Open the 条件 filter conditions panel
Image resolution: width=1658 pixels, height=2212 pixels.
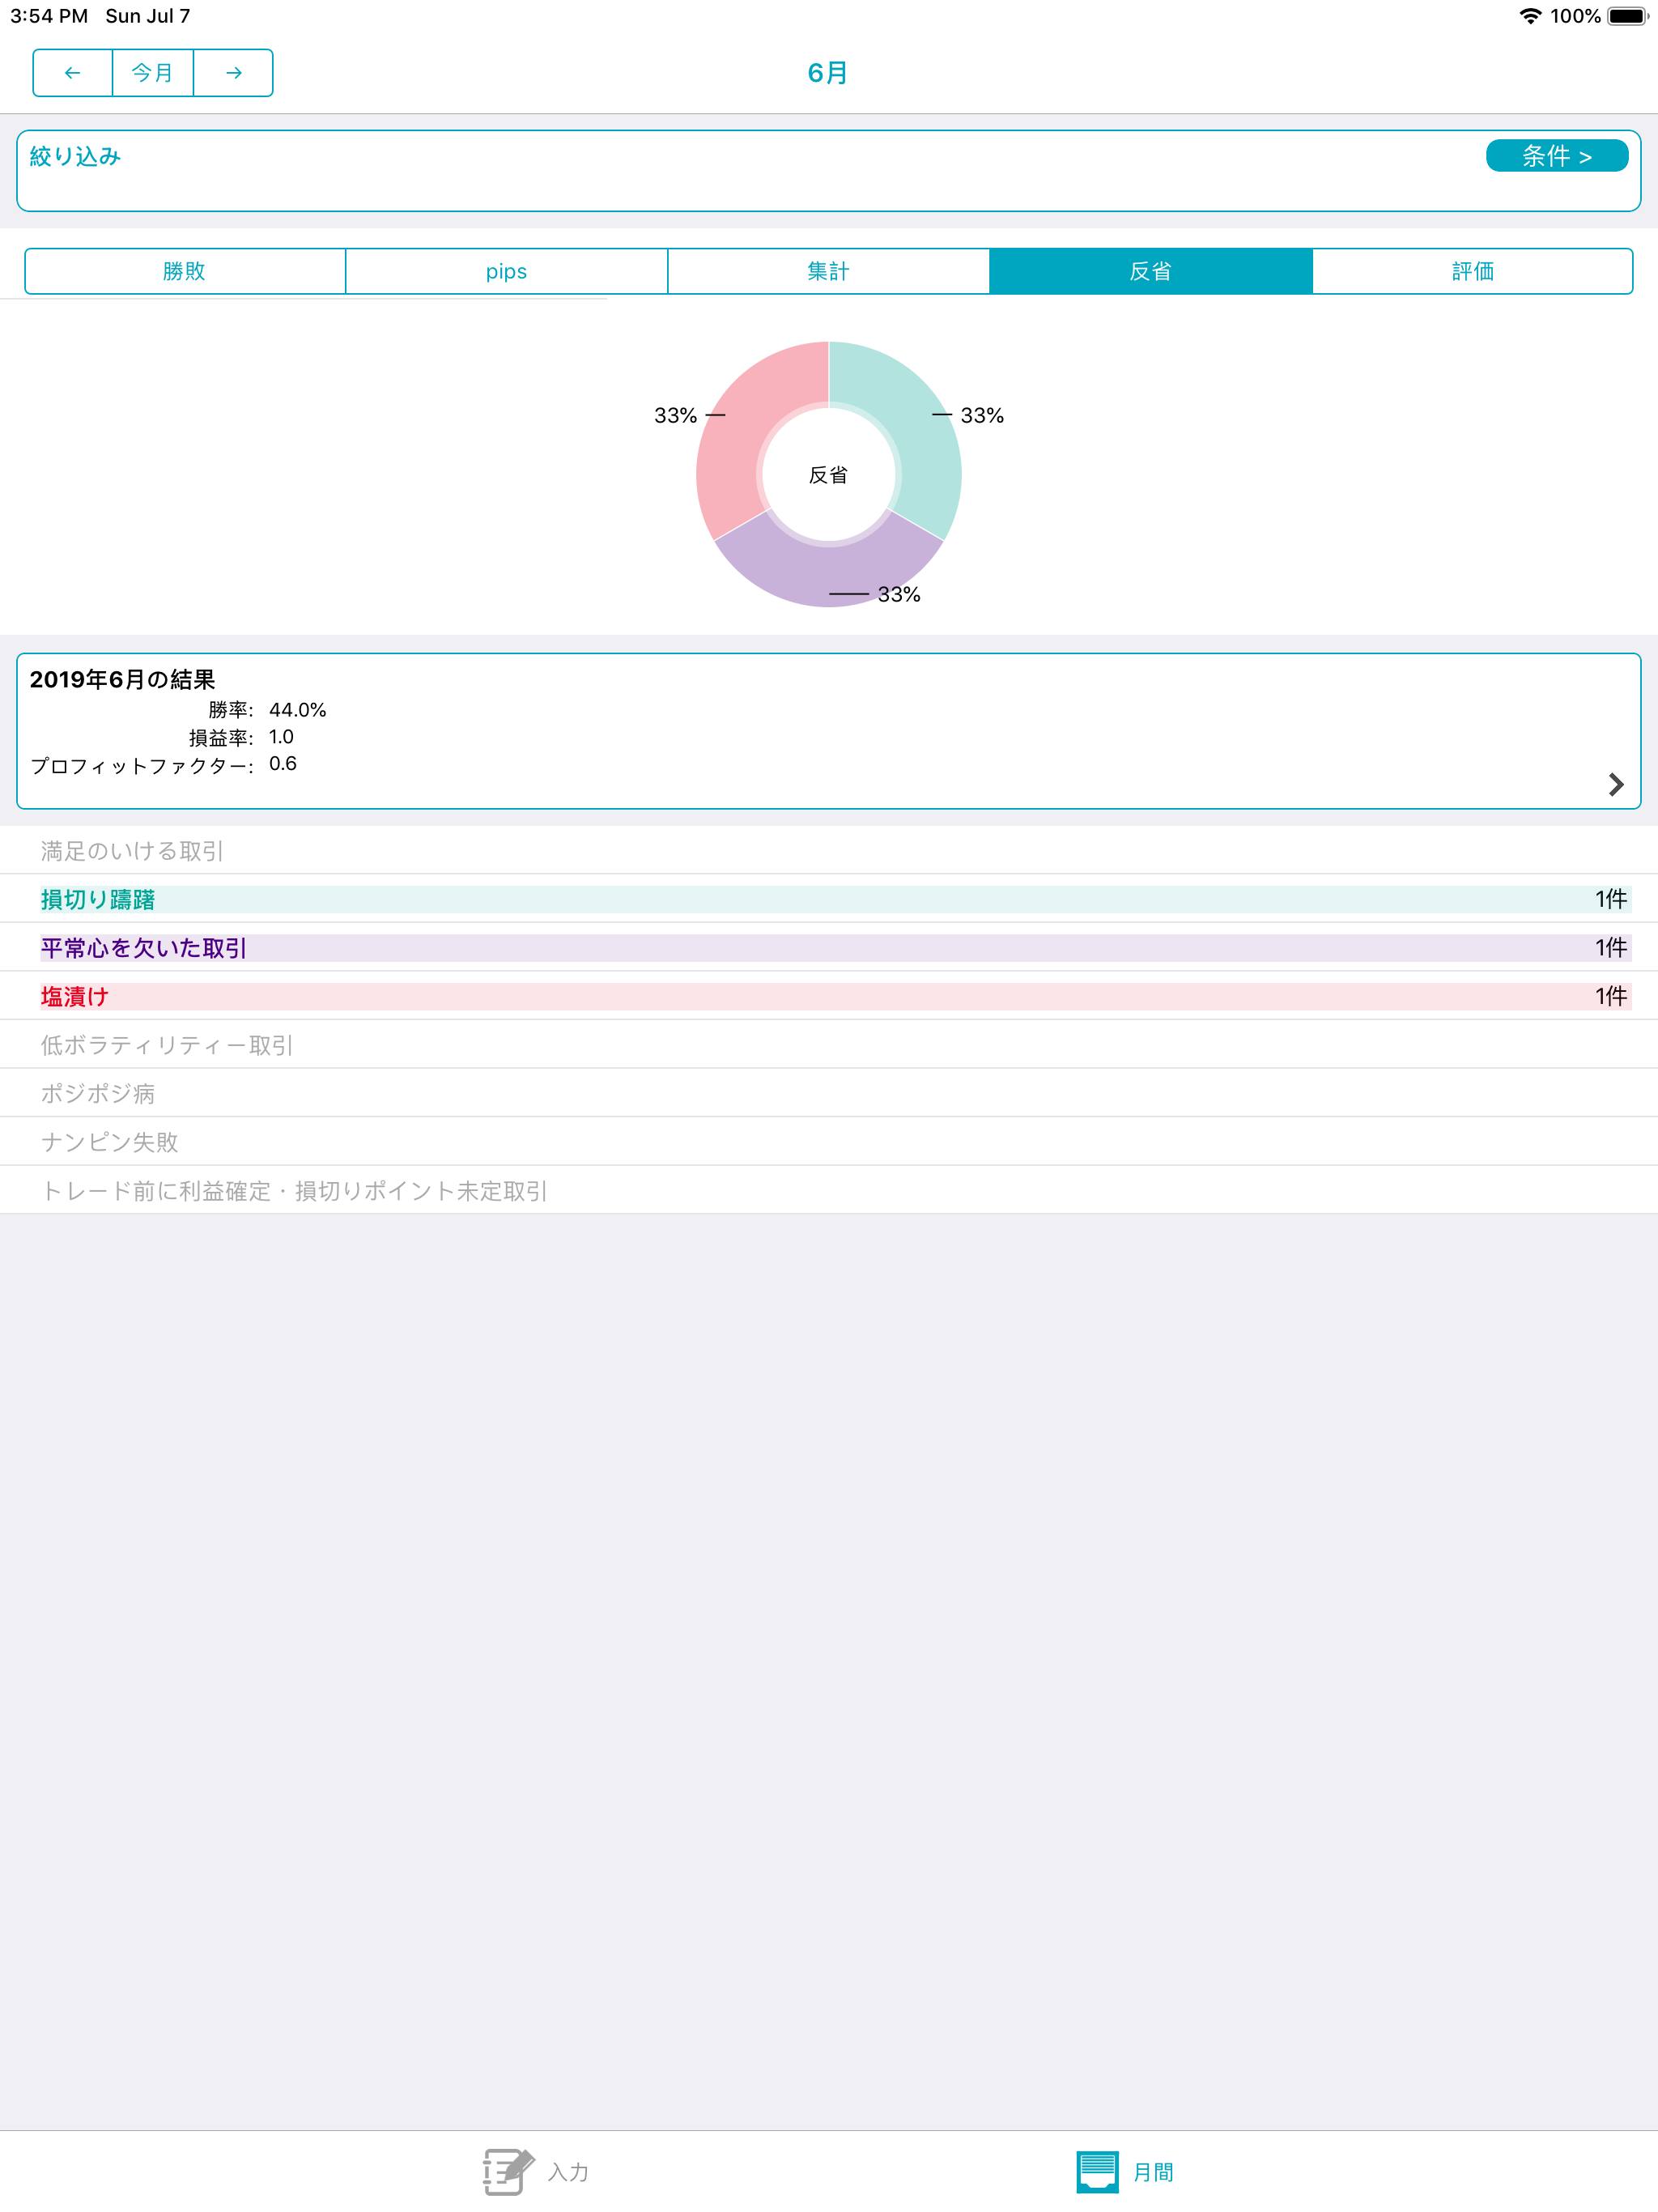(x=1556, y=155)
